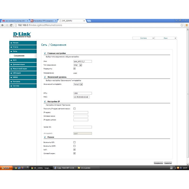The height and width of the screenshot is (189, 189).
Task: Click the D-Link logo
Action: (x=22, y=35)
